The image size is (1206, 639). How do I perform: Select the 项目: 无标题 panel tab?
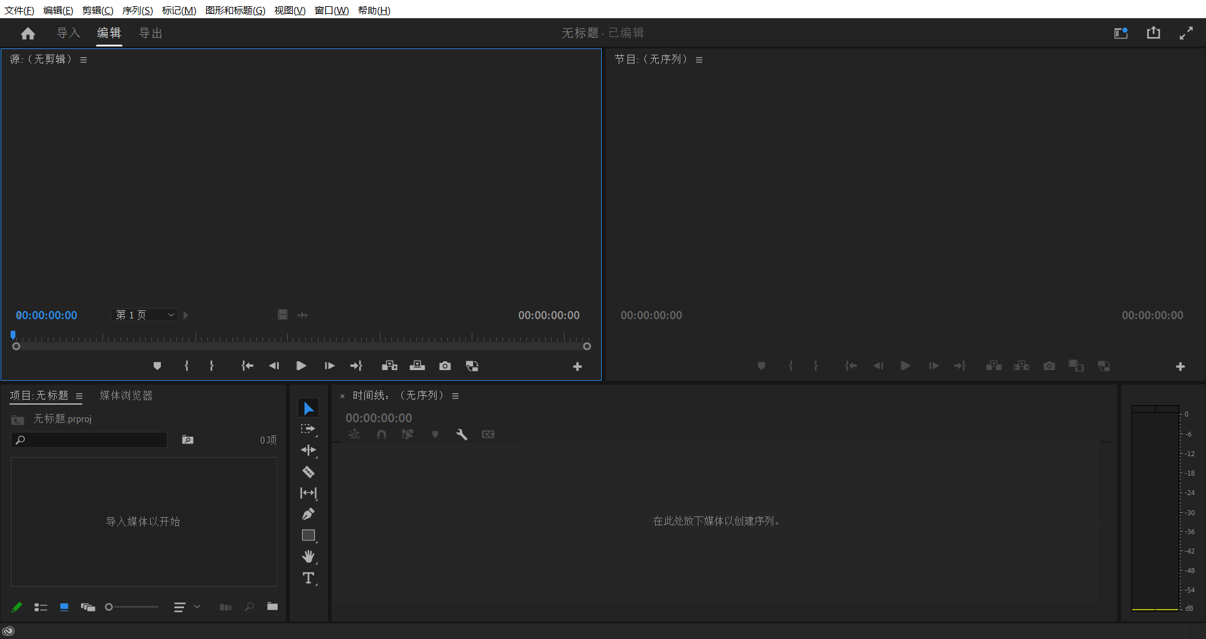39,395
